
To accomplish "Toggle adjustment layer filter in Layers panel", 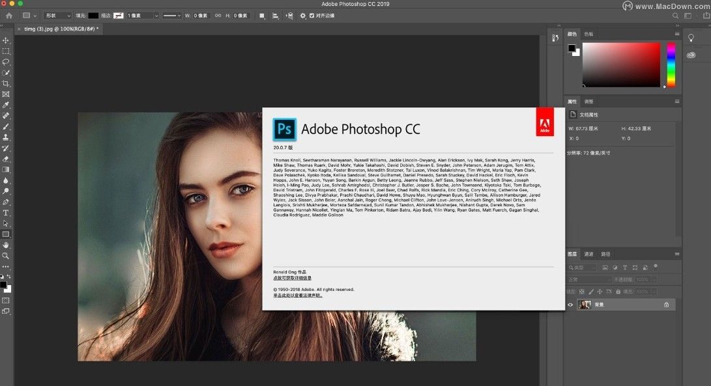I will click(x=615, y=268).
